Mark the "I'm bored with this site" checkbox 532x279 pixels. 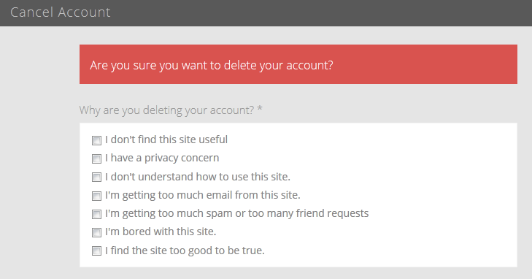(x=96, y=232)
